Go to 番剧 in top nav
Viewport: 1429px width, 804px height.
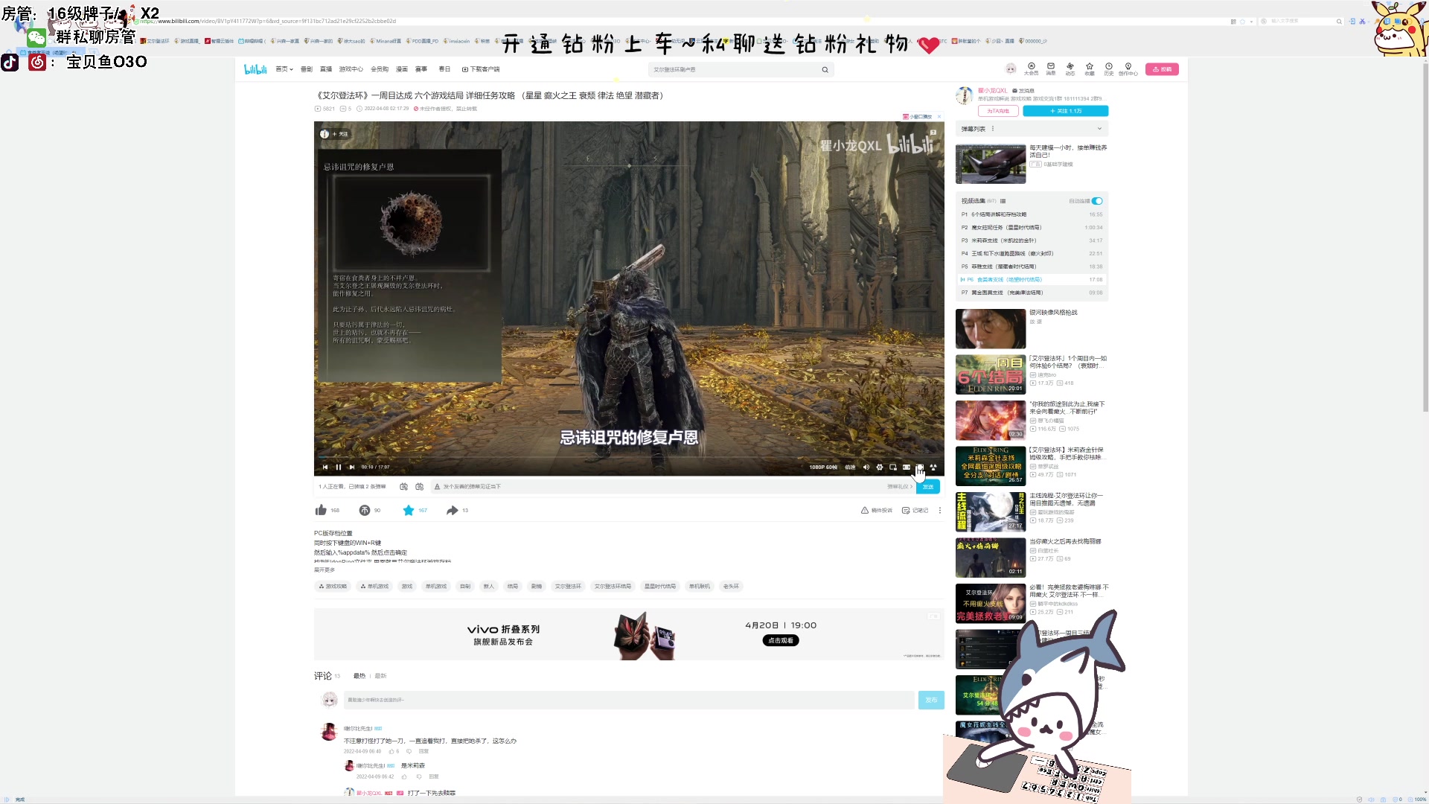(307, 69)
